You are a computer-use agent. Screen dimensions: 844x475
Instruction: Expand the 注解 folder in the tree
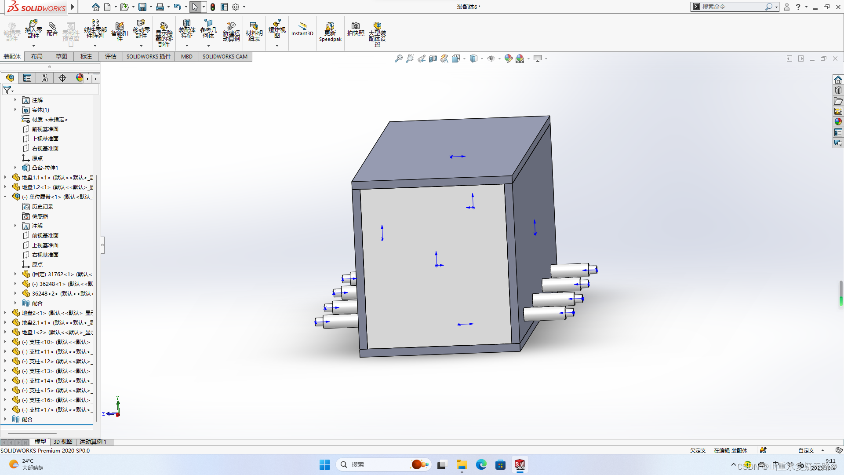pyautogui.click(x=15, y=100)
